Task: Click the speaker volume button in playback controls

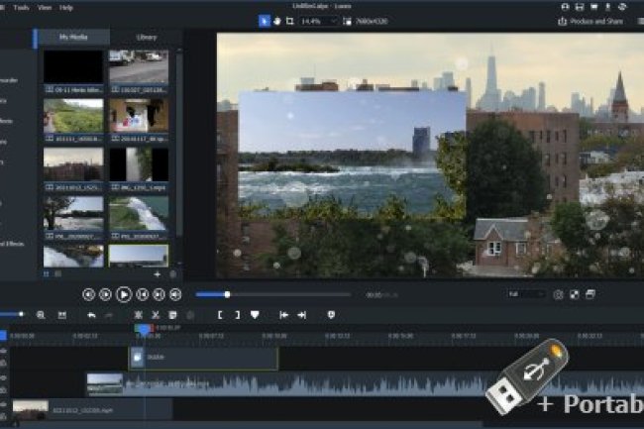Action: [175, 294]
